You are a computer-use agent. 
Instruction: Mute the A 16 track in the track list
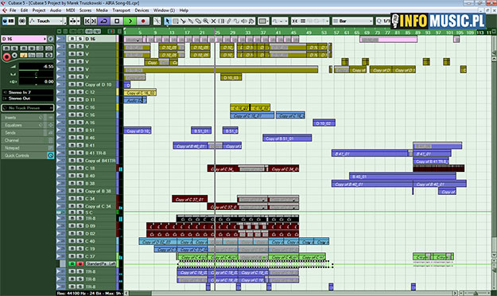pyautogui.click(x=72, y=123)
